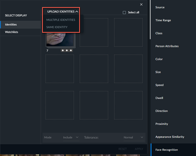Choose Multiple Identities upload option

(61, 20)
